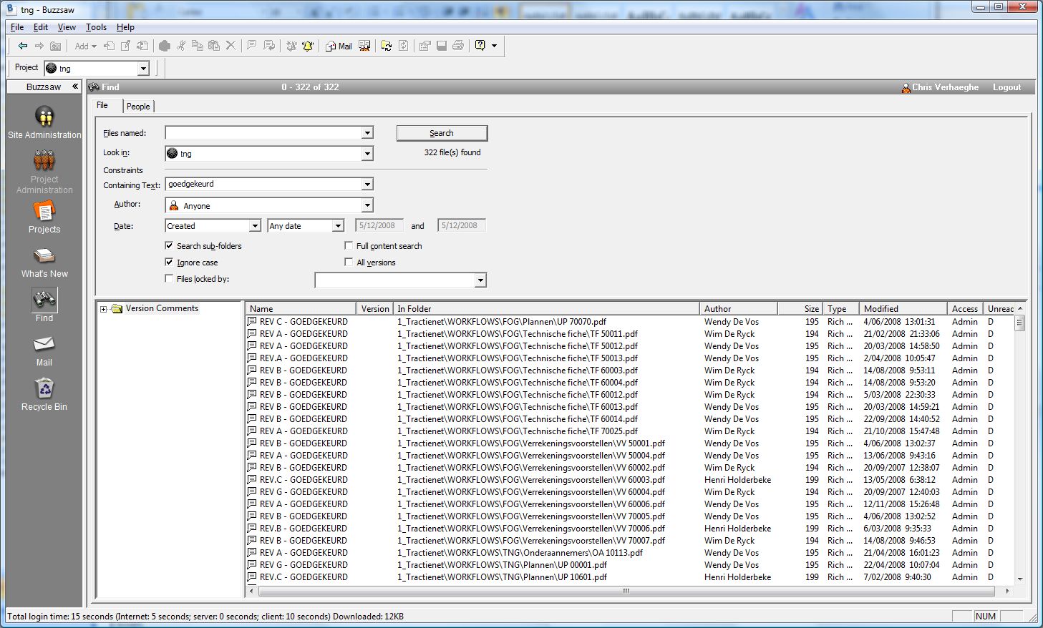This screenshot has width=1043, height=628.
Task: Open the Edit menu
Action: pos(41,27)
